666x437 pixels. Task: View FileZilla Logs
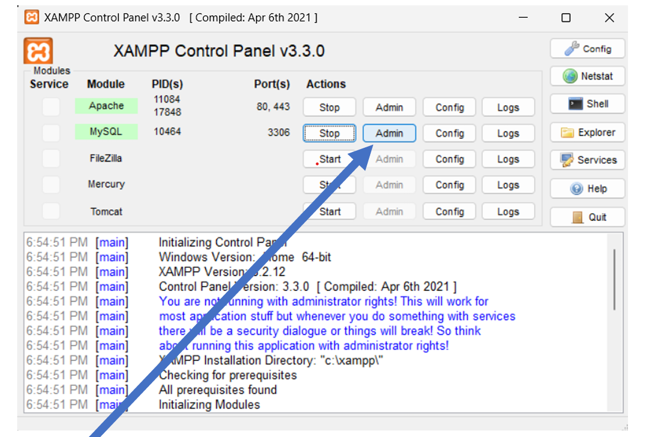pos(508,159)
